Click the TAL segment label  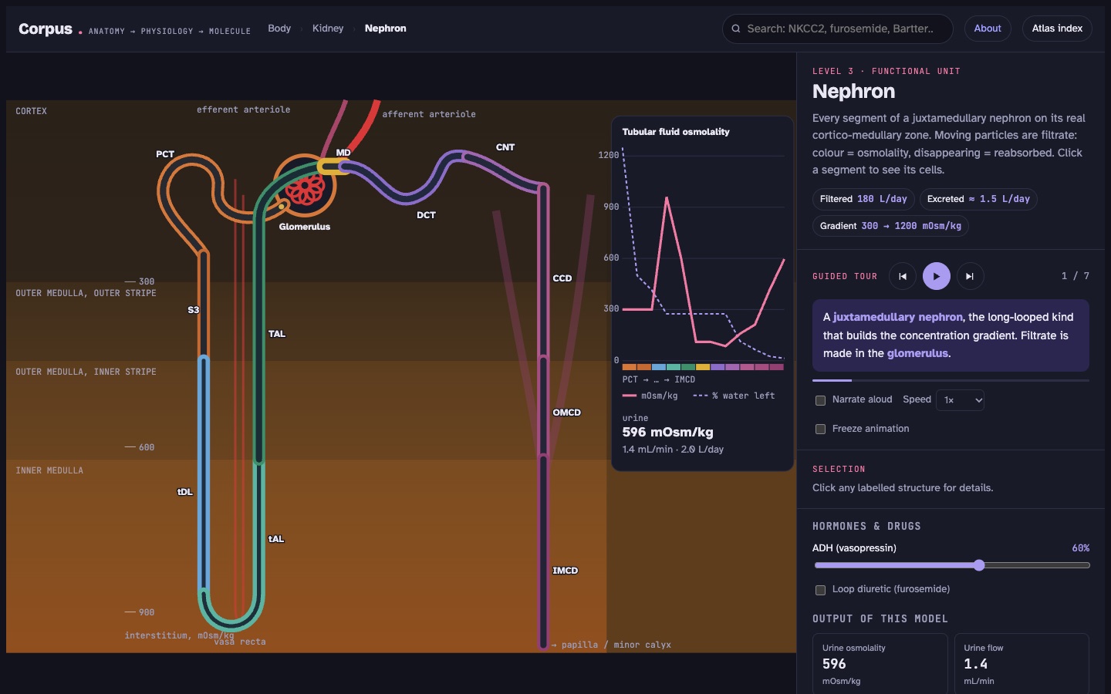277,334
